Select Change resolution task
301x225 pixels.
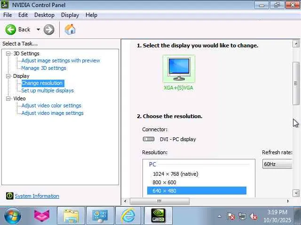42,83
